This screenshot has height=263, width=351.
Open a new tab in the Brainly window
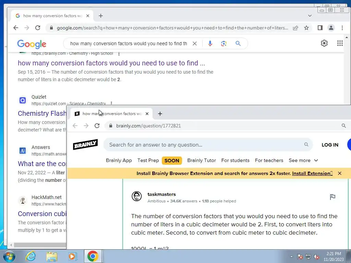[160, 114]
